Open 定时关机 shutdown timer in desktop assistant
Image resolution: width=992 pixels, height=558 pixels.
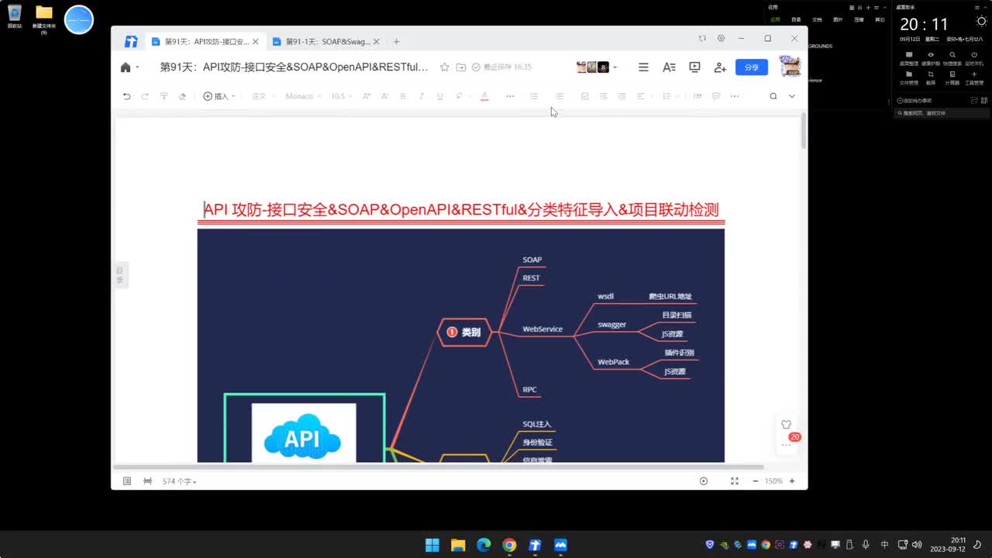coord(974,59)
